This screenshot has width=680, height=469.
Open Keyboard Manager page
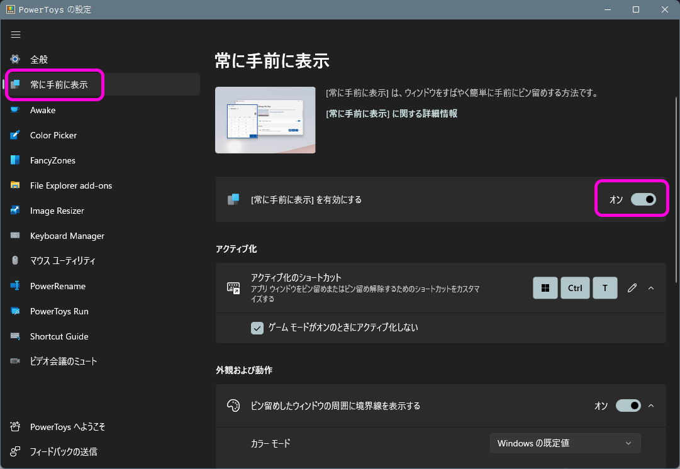tap(103, 236)
